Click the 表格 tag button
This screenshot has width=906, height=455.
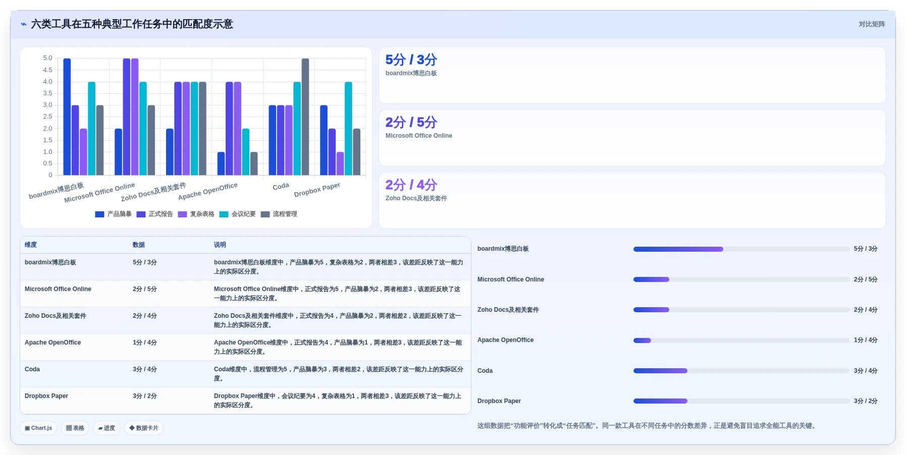(75, 428)
